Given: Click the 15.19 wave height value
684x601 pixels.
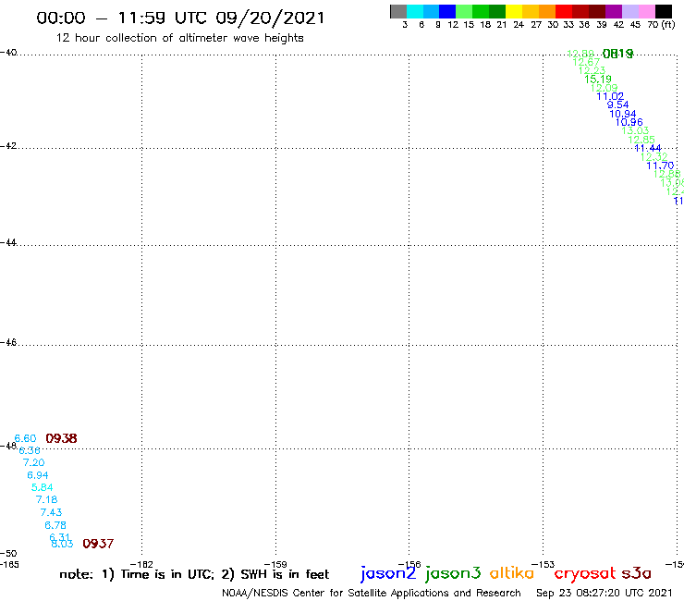Looking at the screenshot, I should [598, 79].
